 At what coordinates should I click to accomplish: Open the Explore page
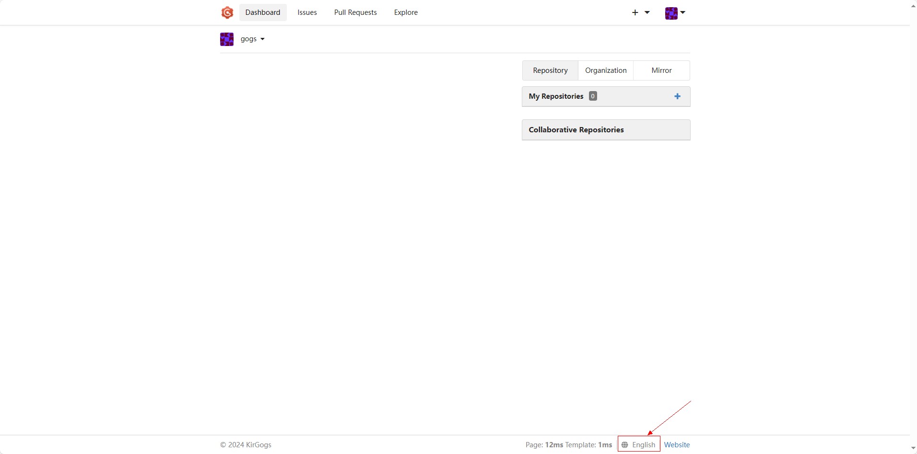(x=406, y=12)
